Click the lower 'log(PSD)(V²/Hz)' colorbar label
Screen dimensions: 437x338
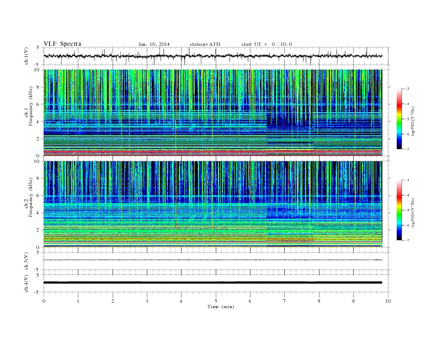click(x=413, y=212)
